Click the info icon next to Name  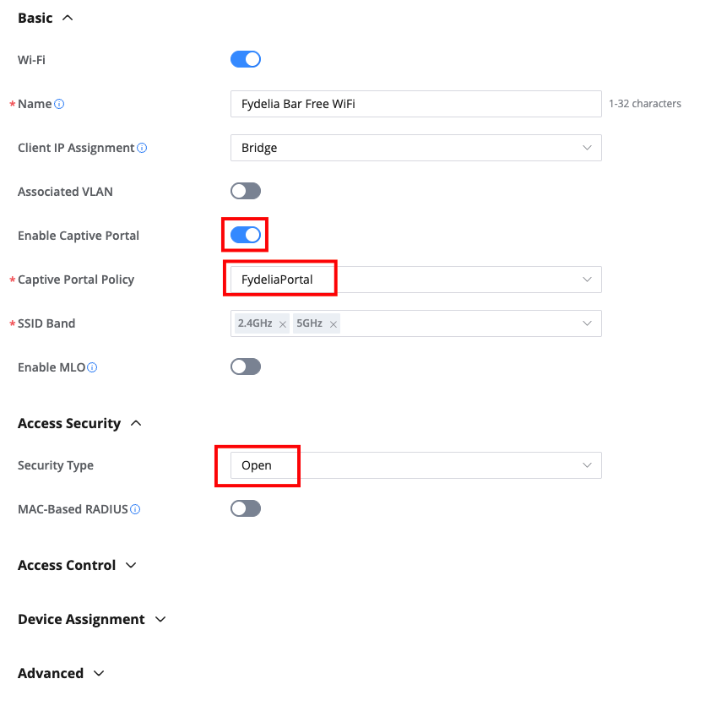(59, 104)
